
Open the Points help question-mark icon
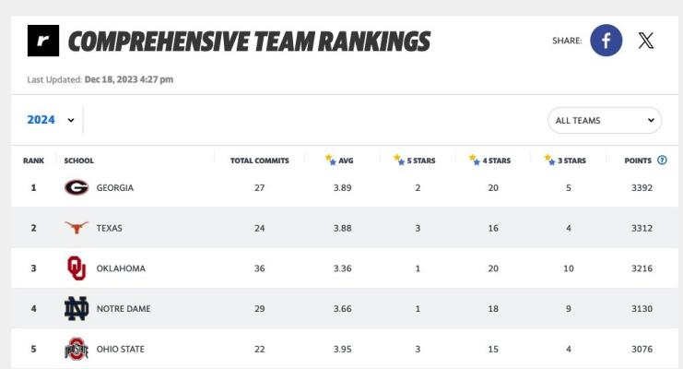[x=662, y=161]
